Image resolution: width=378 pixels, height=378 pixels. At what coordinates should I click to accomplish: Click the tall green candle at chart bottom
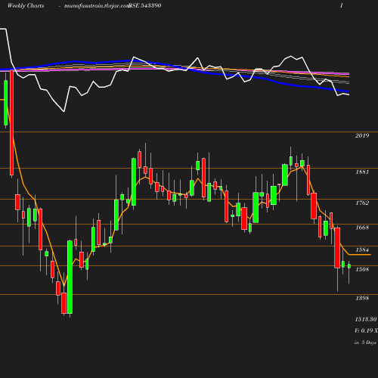tap(70, 277)
